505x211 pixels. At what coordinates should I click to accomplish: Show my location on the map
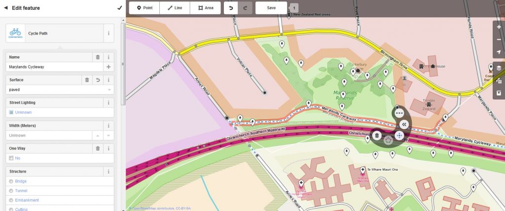click(x=499, y=52)
